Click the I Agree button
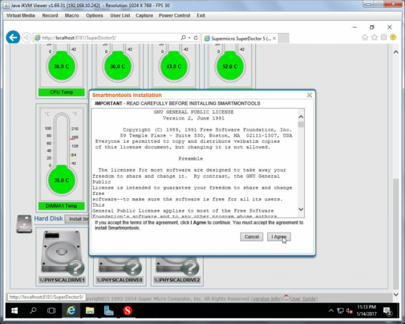405x324 pixels. click(279, 237)
